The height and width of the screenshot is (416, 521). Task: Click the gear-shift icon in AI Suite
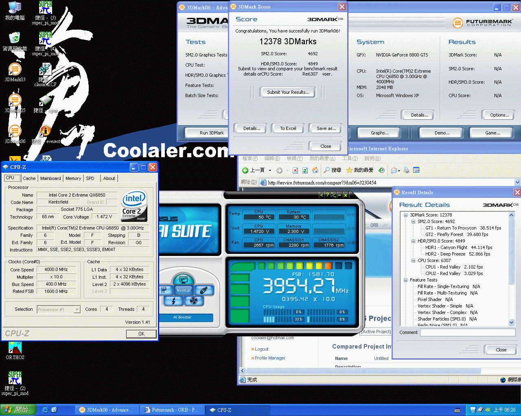(x=164, y=290)
